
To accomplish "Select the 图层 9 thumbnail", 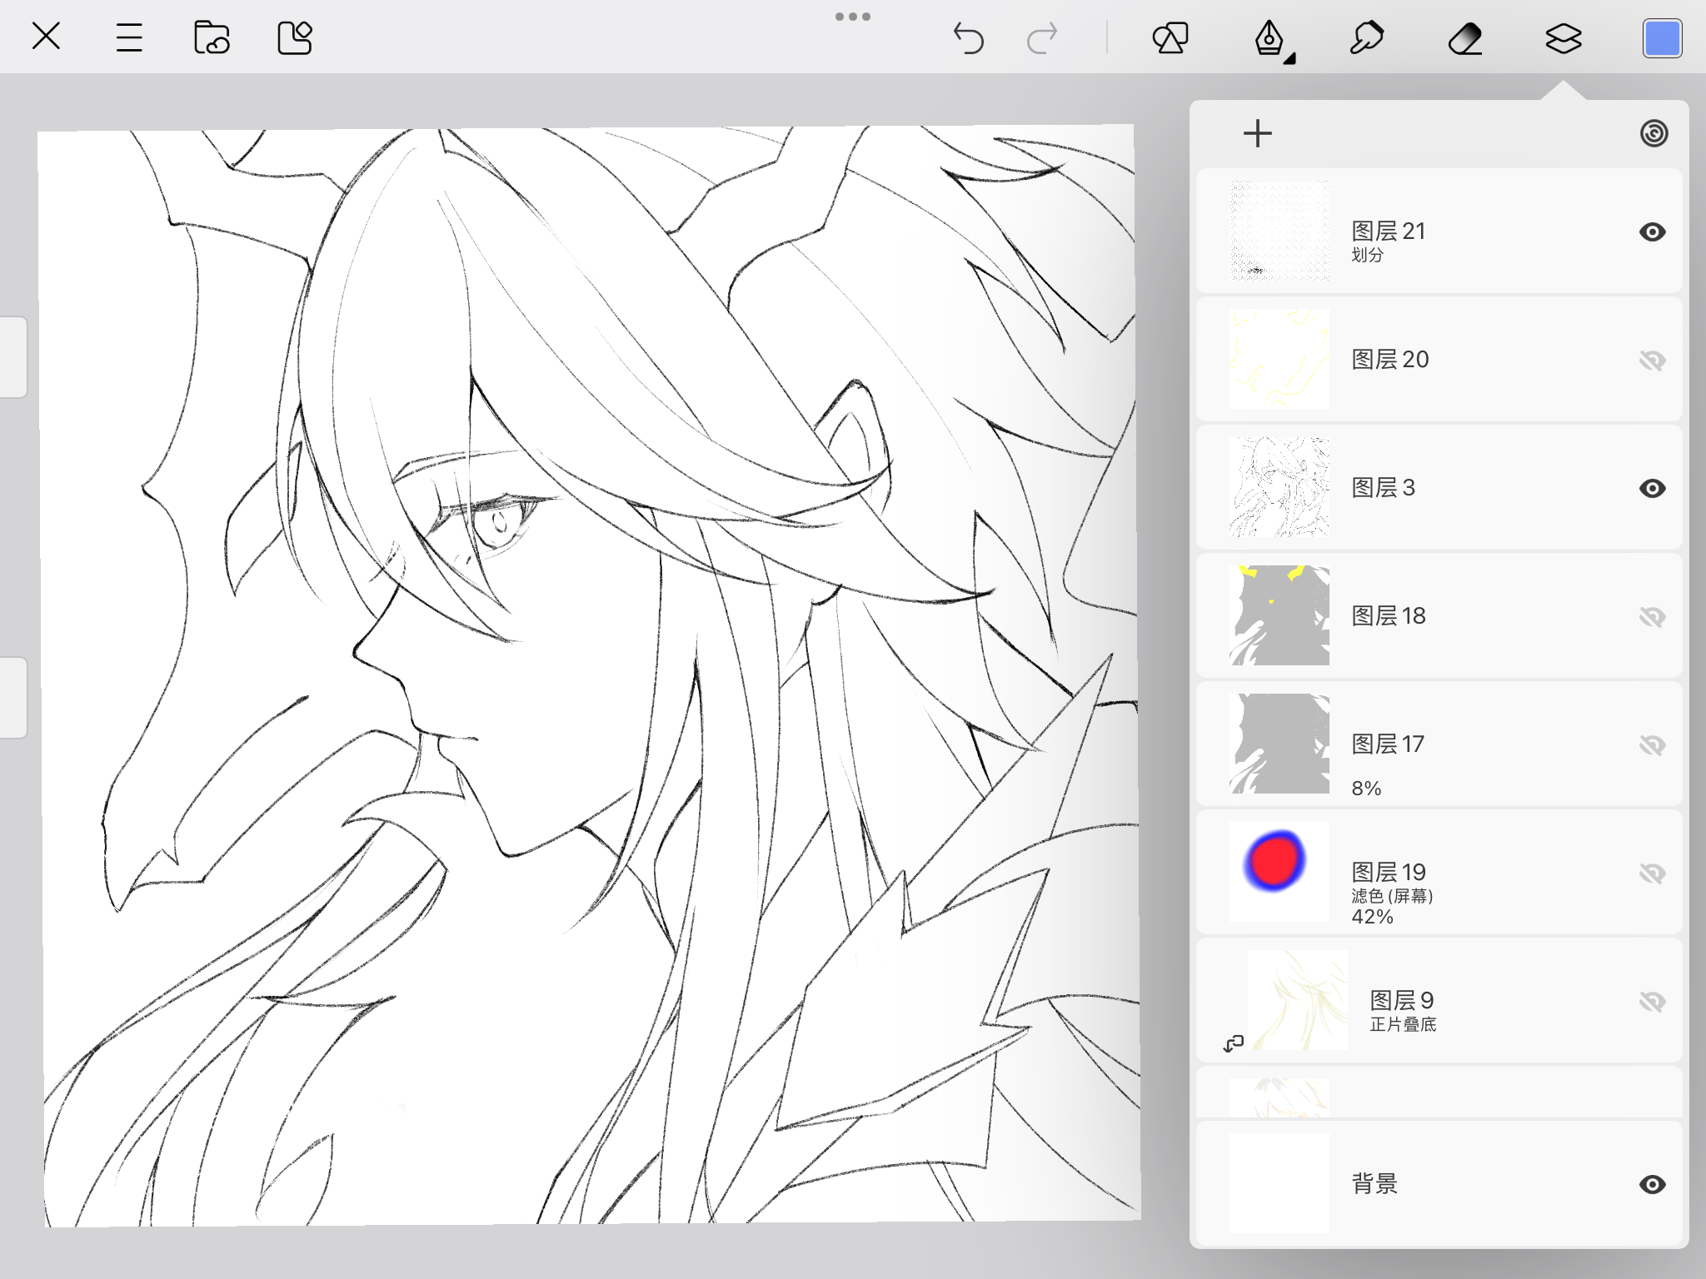I will (x=1298, y=1000).
